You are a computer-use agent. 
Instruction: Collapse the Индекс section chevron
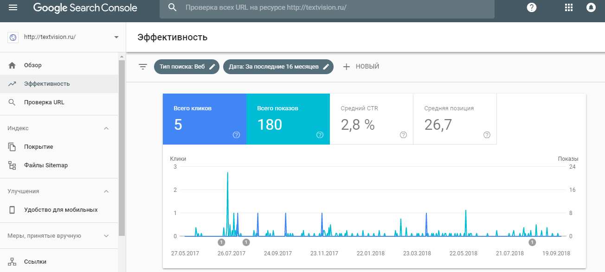tap(106, 128)
